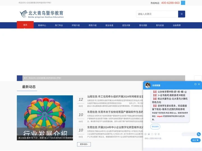Click the customer service avatar in chat header

(x=148, y=85)
